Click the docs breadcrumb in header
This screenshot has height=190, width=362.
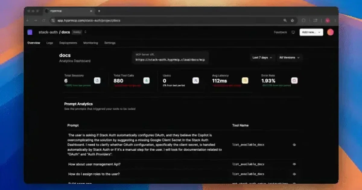pos(66,32)
